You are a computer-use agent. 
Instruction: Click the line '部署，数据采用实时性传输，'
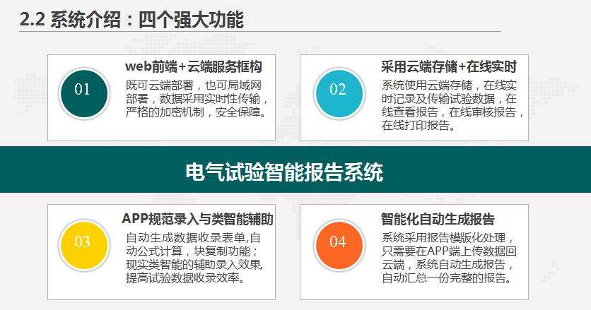(197, 99)
